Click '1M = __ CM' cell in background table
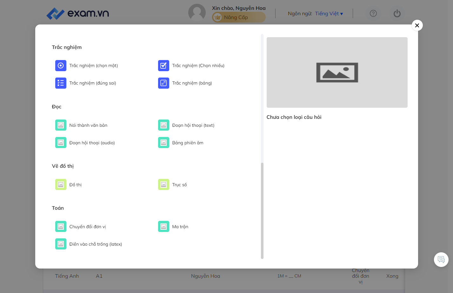Image resolution: width=453 pixels, height=293 pixels. click(289, 276)
